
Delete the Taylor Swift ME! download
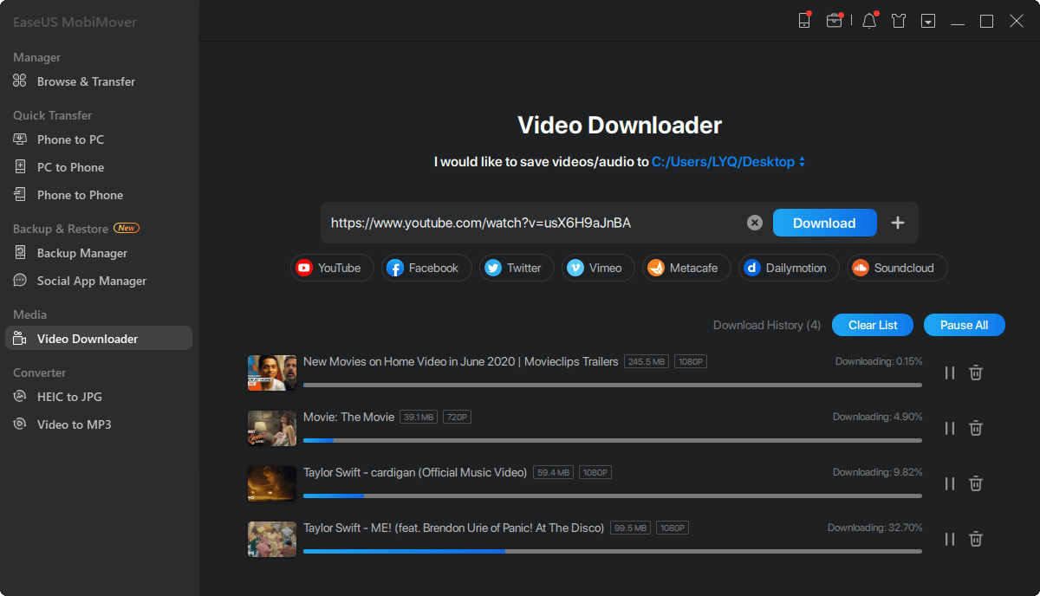tap(975, 539)
